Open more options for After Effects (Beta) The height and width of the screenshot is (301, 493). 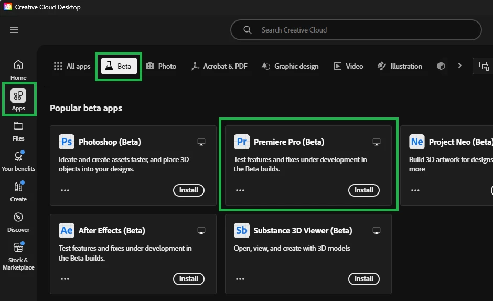click(x=65, y=279)
